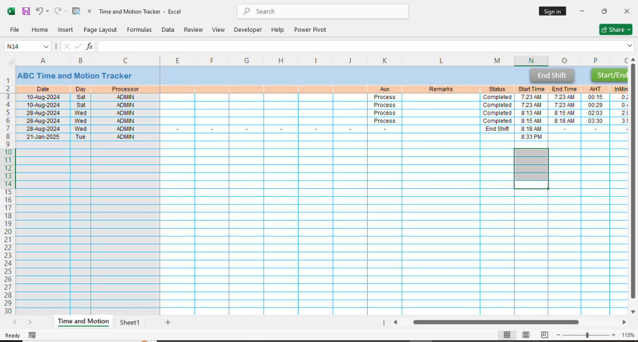This screenshot has width=638, height=342.
Task: Click the Search box in title bar
Action: point(323,11)
